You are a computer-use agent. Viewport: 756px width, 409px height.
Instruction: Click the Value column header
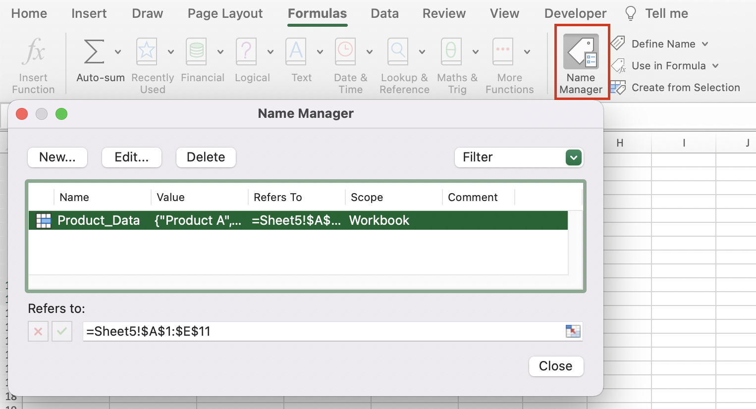(170, 197)
